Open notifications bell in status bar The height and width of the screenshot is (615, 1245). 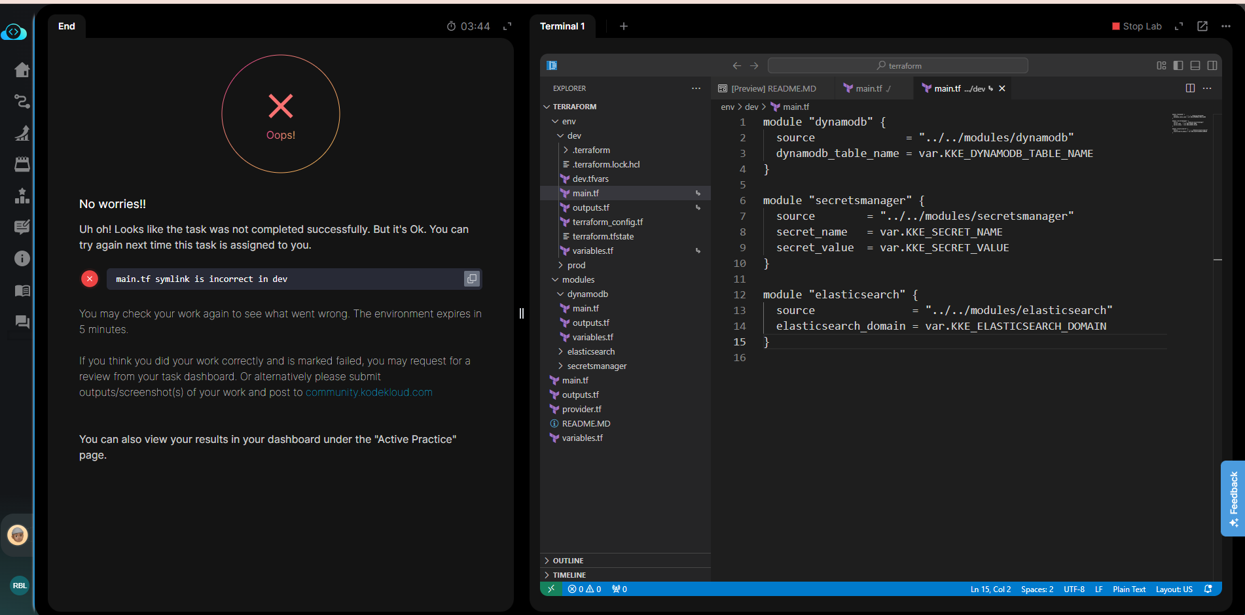(1208, 589)
